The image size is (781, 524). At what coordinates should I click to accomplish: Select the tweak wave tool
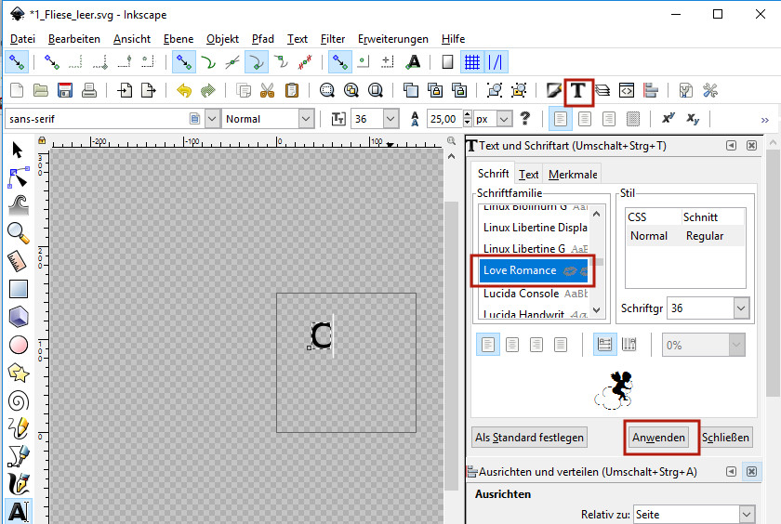(x=19, y=205)
